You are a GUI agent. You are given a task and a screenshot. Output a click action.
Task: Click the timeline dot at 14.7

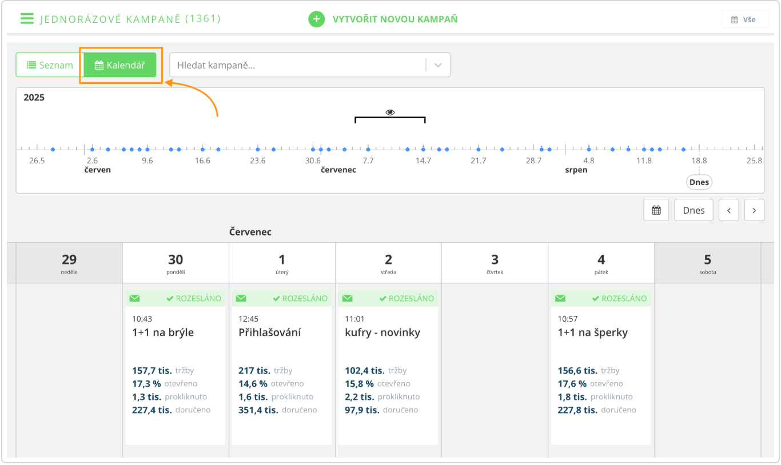(x=423, y=149)
